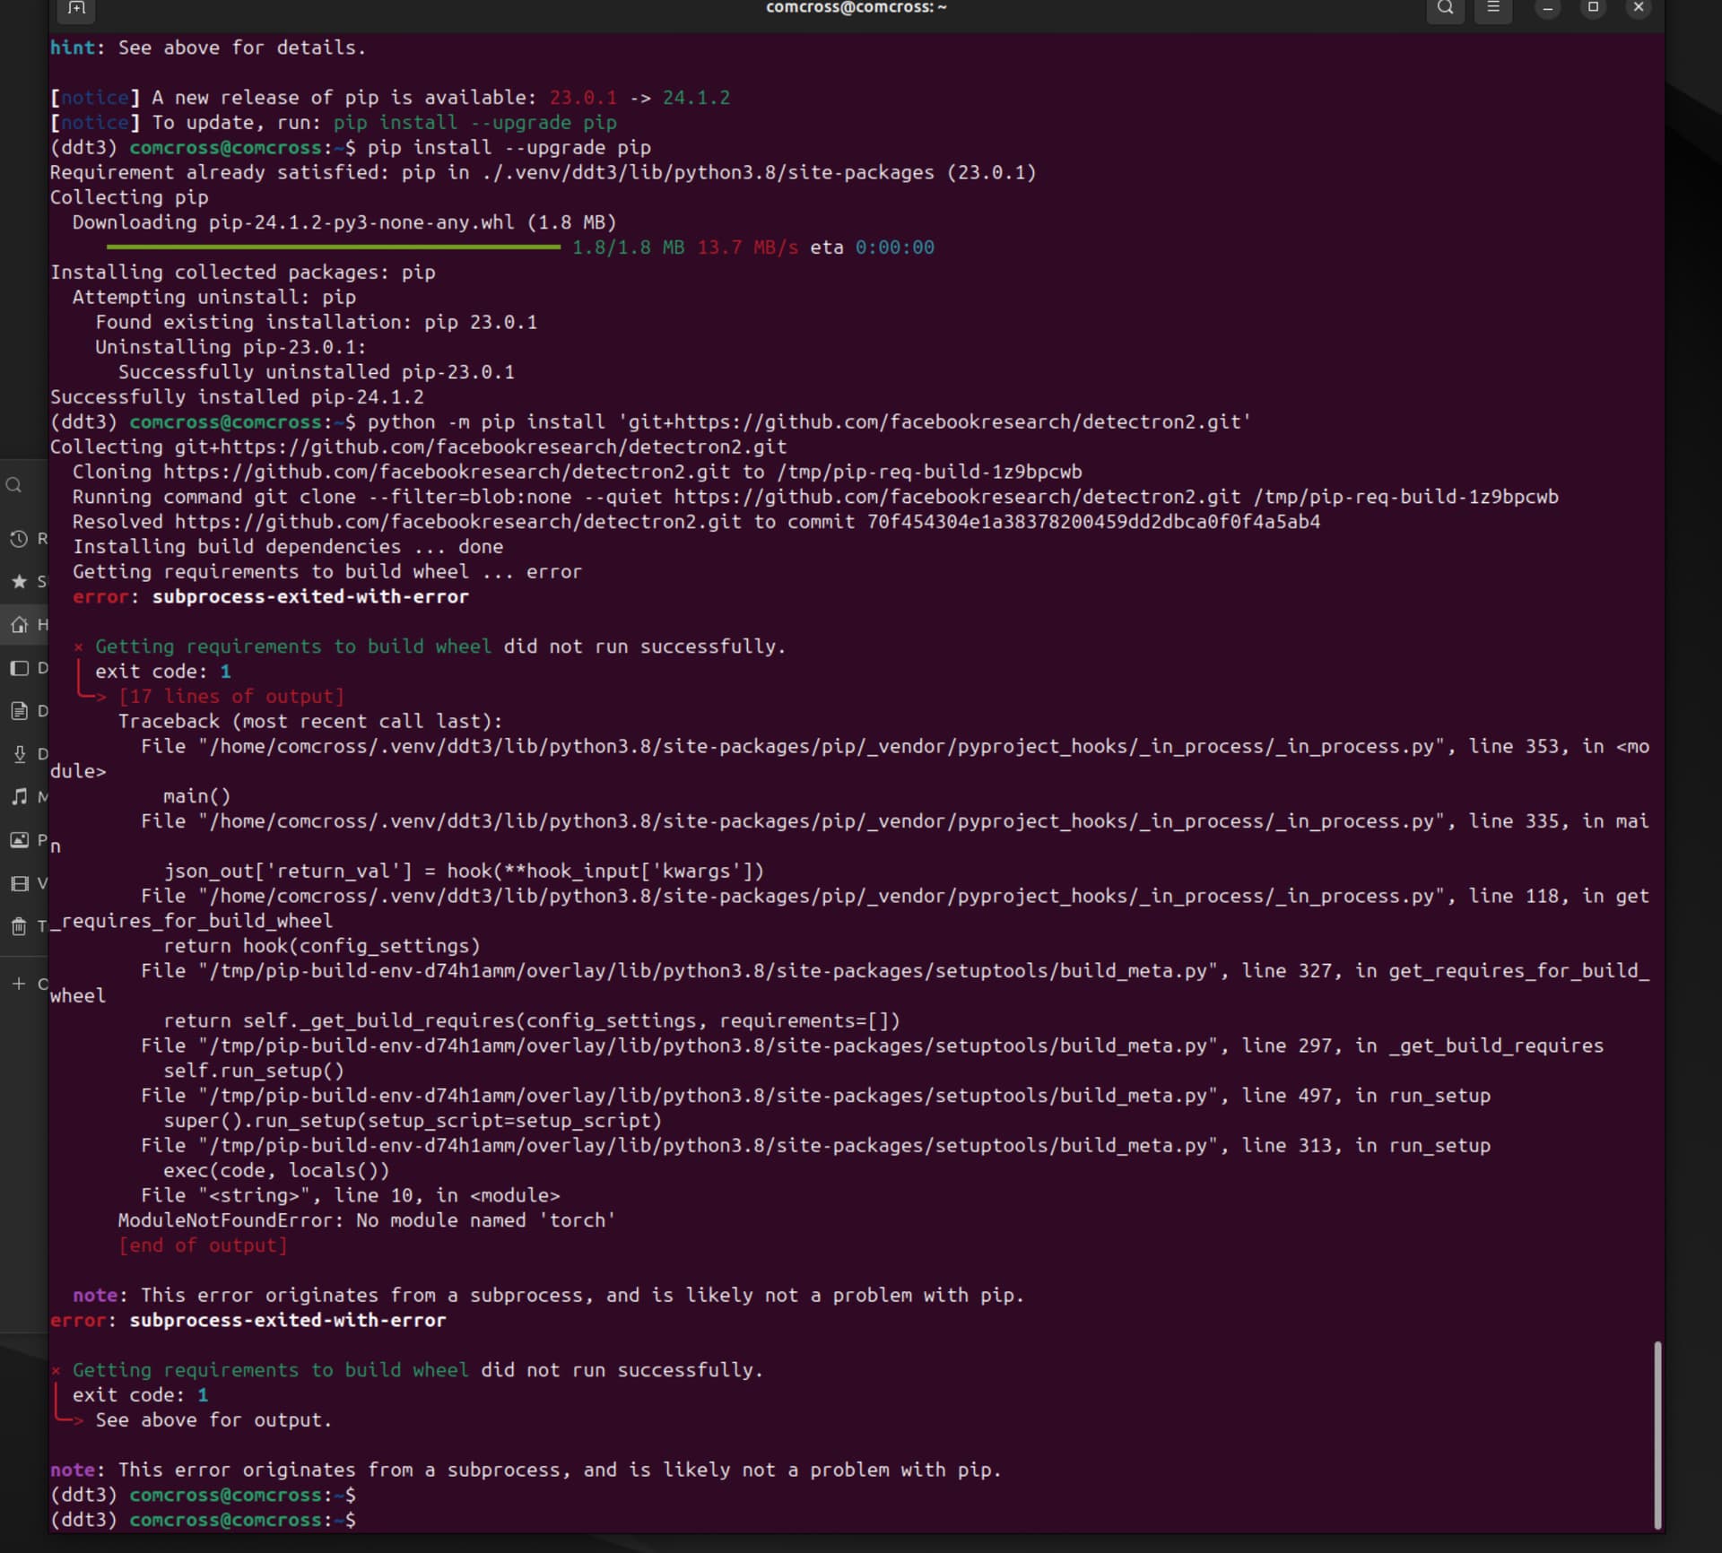Maximize the terminal window
The width and height of the screenshot is (1722, 1553).
click(1593, 8)
